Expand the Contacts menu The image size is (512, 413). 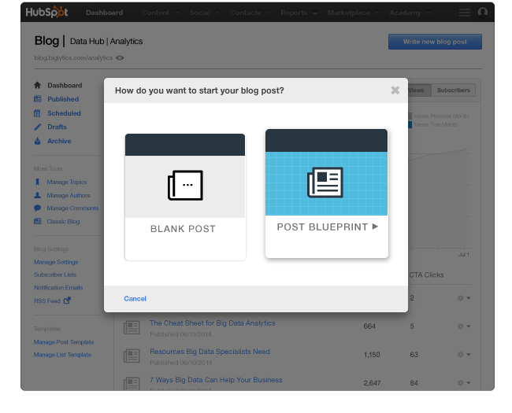tap(250, 13)
